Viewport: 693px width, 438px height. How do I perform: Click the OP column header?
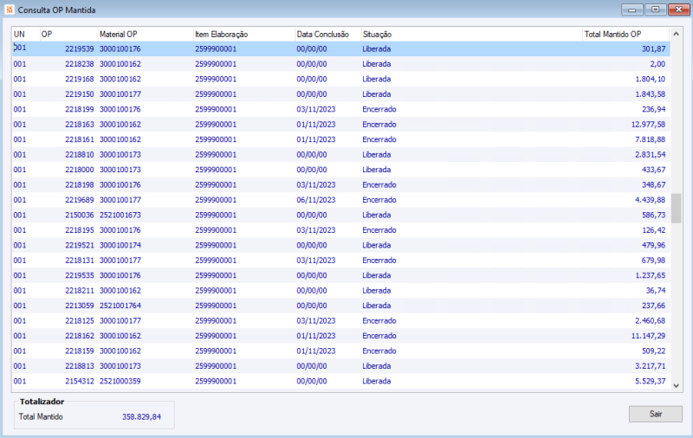point(69,34)
